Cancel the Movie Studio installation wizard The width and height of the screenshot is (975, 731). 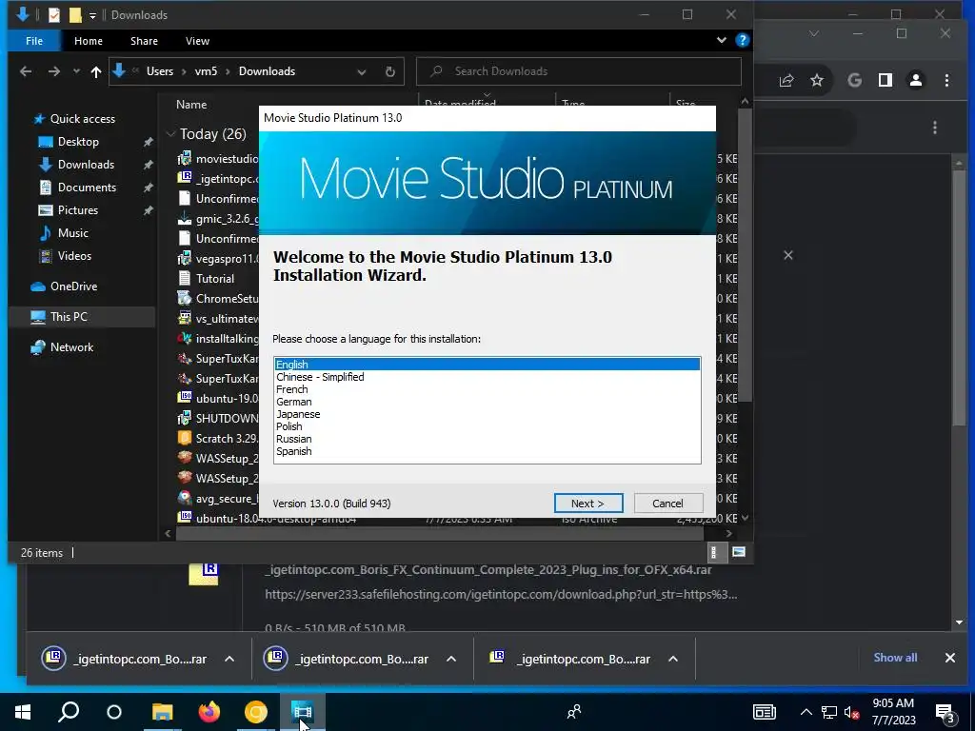(x=667, y=504)
